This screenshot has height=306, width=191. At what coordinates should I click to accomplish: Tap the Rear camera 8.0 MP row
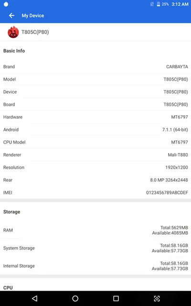95,180
